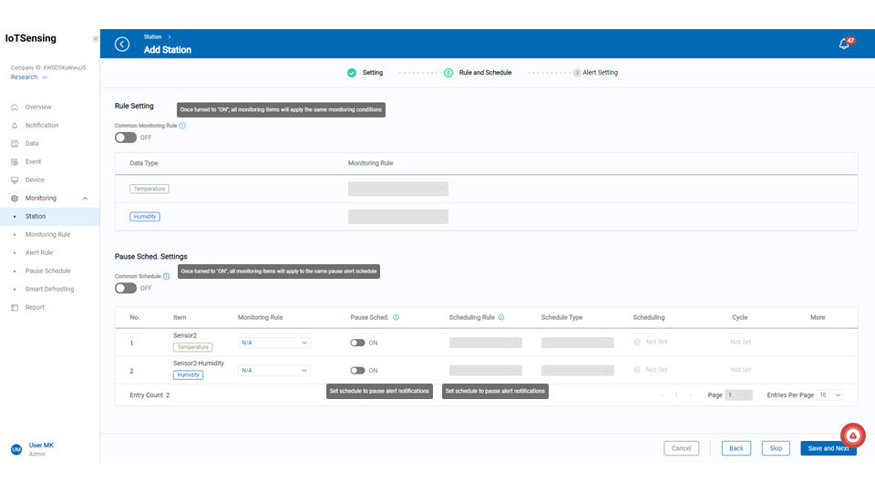The width and height of the screenshot is (875, 492).
Task: Click the Common Monitoring Rule info icon
Action: tap(182, 126)
